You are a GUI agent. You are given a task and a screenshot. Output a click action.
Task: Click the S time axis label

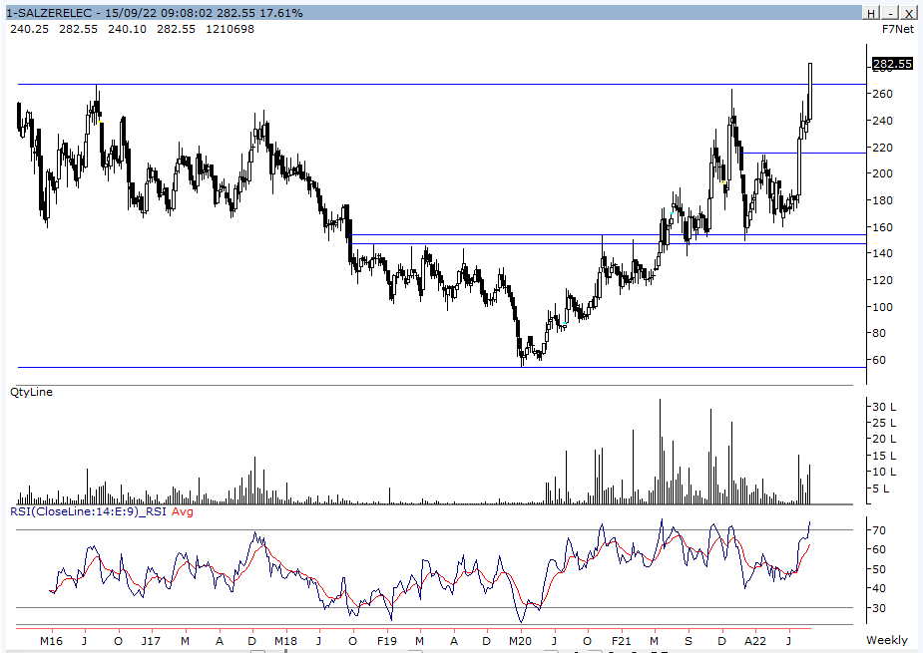689,641
